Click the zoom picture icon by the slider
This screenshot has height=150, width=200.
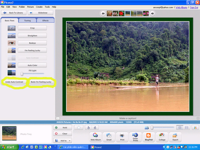click(x=147, y=128)
